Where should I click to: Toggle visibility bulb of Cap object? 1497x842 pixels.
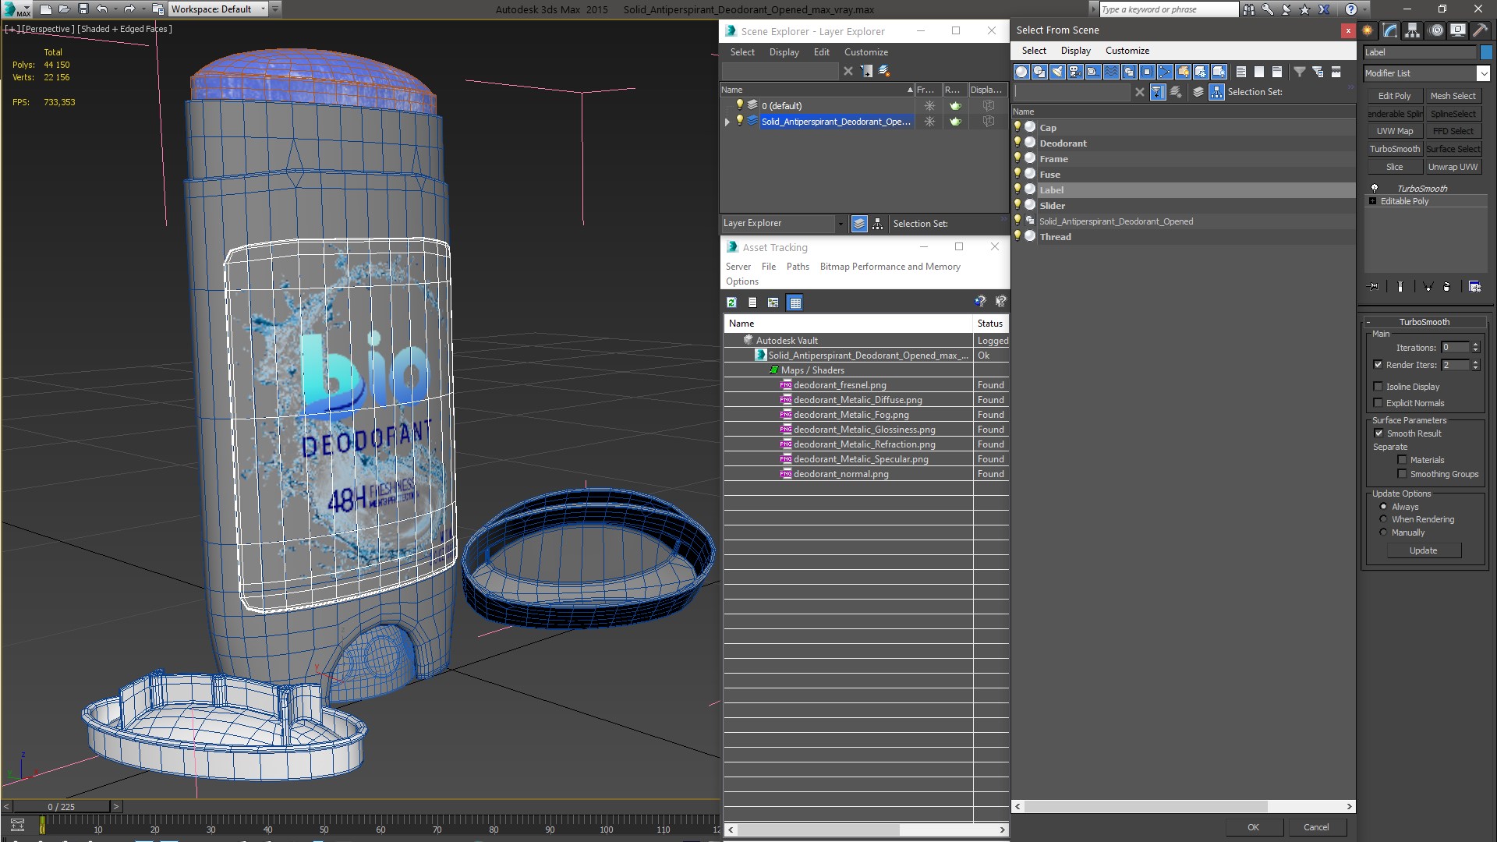coord(1017,127)
